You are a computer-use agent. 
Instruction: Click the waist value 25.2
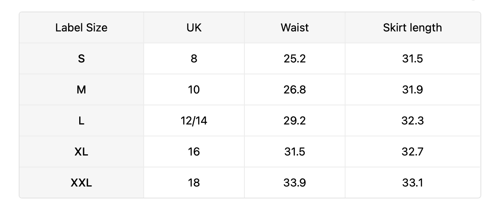point(295,58)
